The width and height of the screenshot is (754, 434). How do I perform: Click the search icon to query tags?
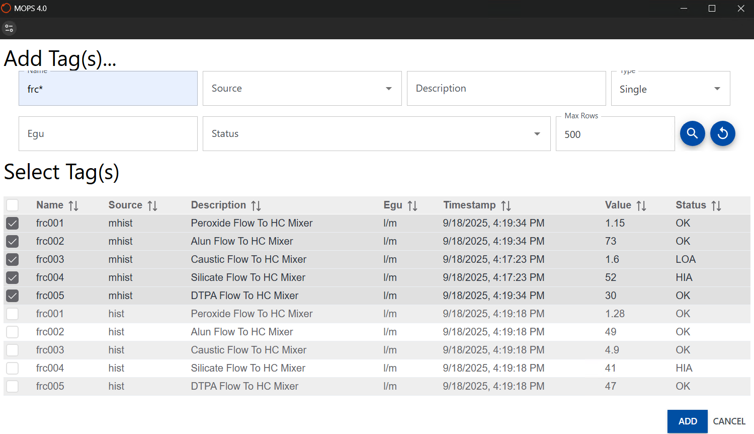692,133
